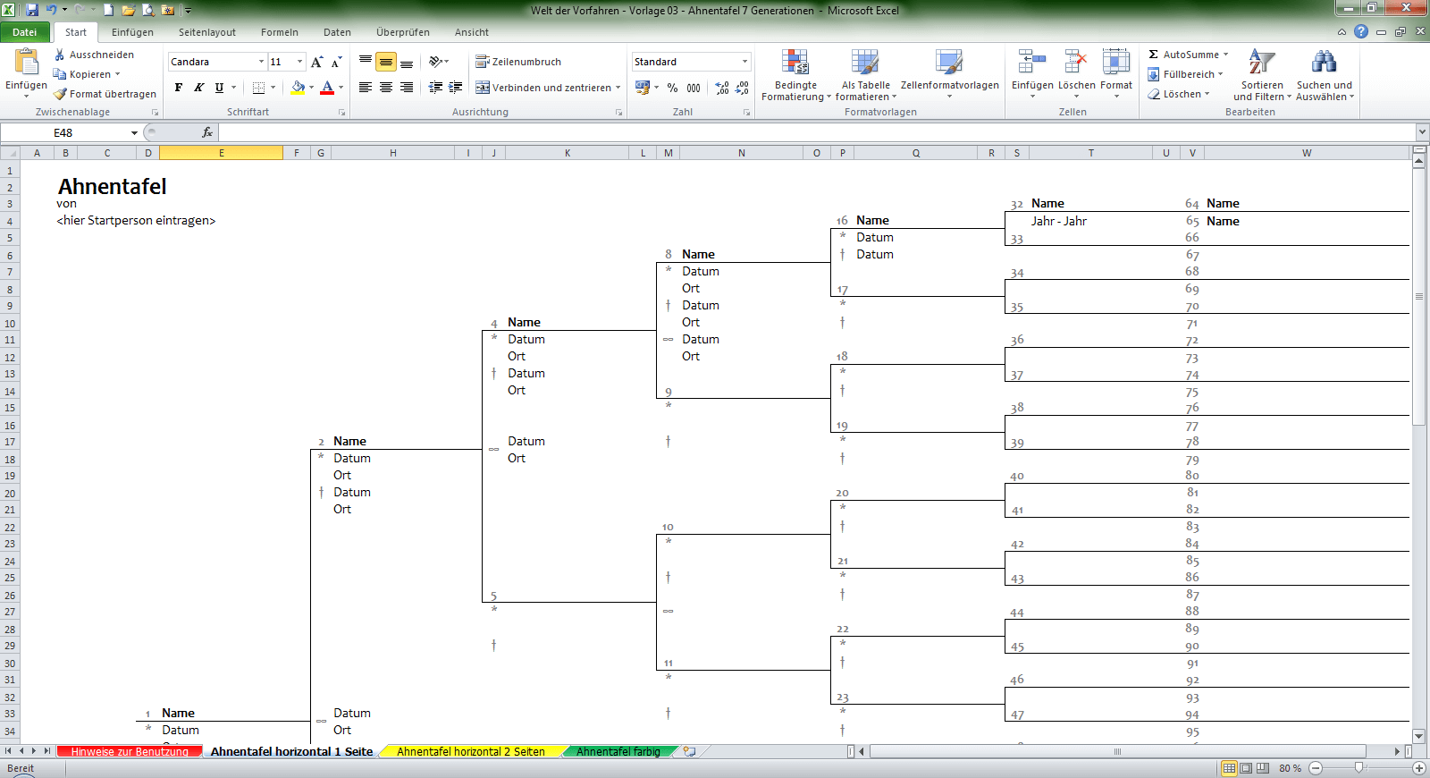Toggle italic formatting (K button)
The image size is (1430, 778).
[x=198, y=88]
